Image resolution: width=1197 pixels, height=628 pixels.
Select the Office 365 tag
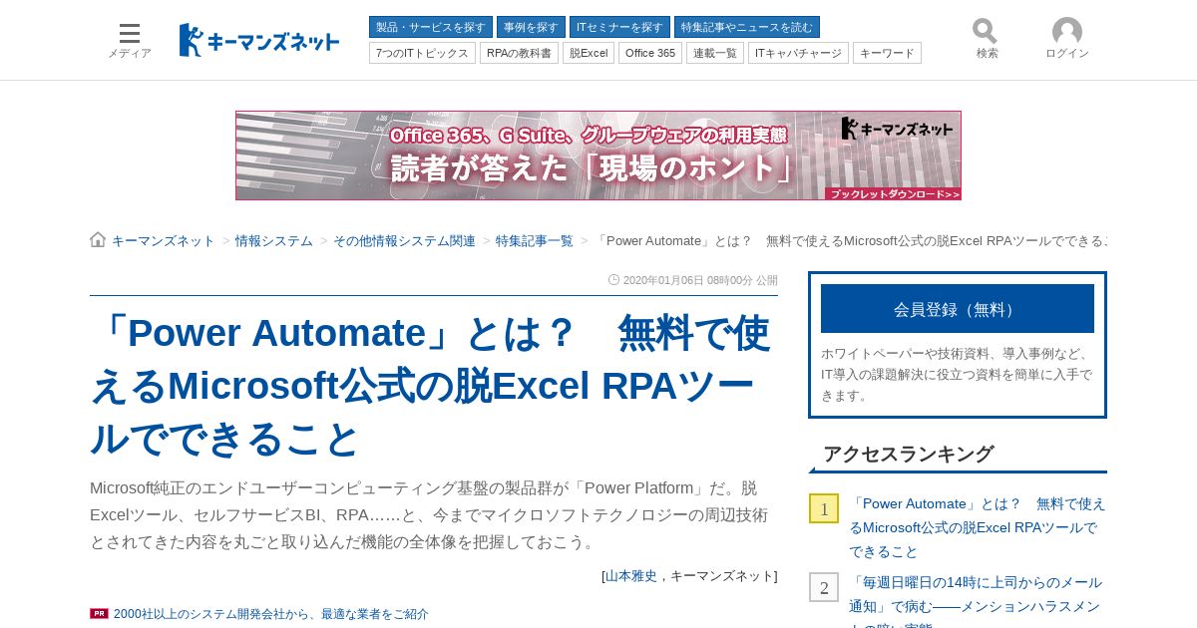click(650, 53)
